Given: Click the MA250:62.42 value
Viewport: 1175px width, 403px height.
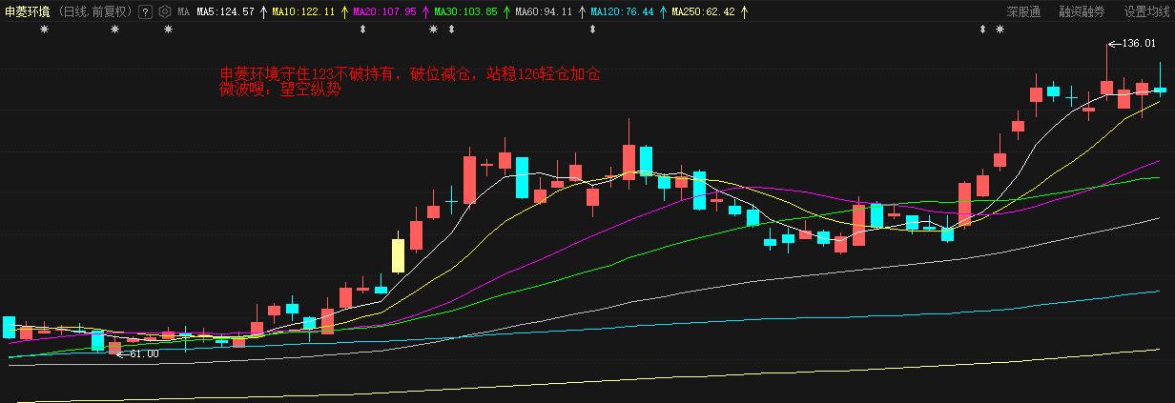Looking at the screenshot, I should [703, 12].
